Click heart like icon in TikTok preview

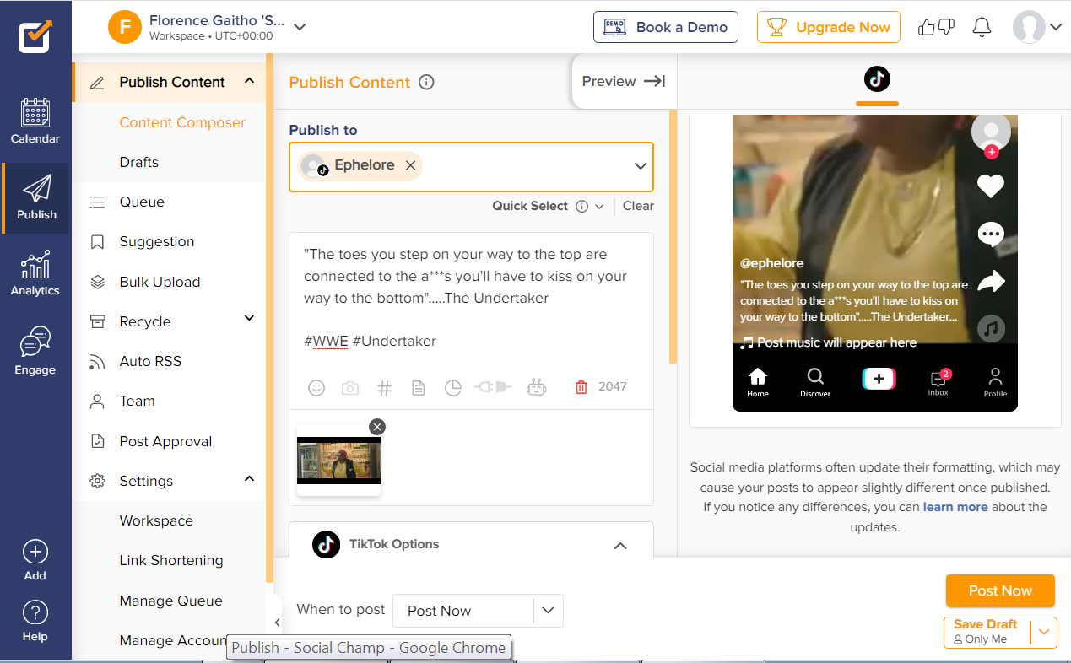(x=991, y=186)
